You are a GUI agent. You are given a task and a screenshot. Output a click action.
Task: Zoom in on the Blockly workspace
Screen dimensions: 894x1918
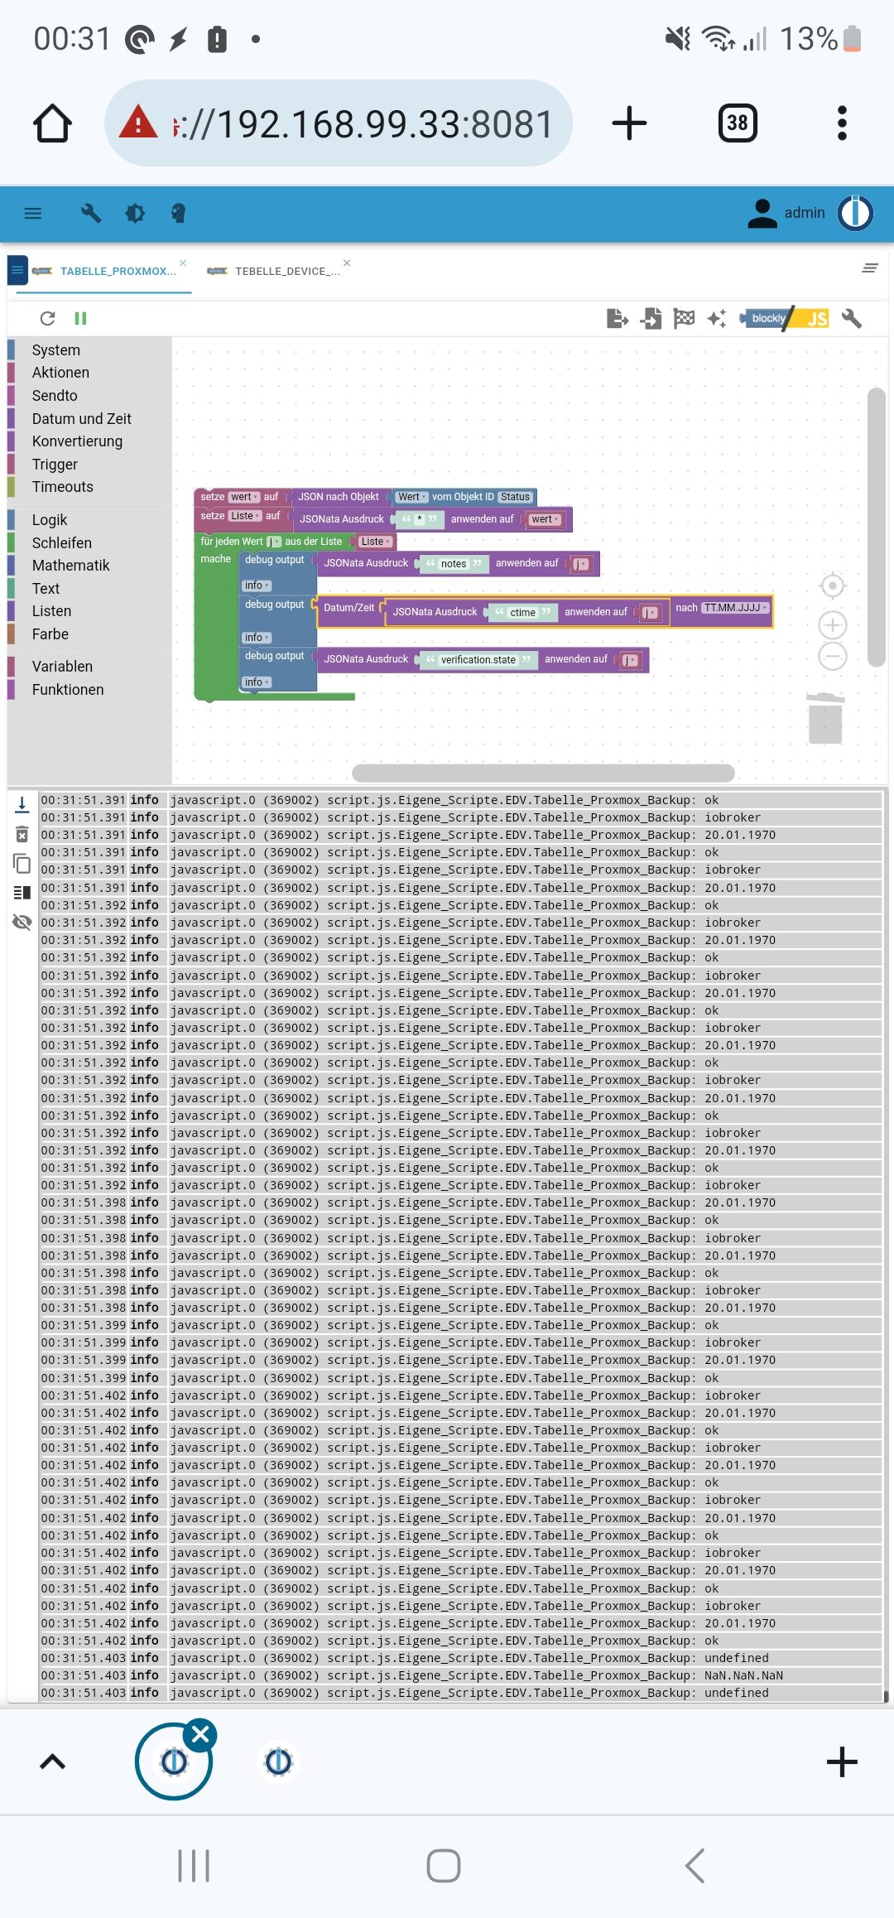[x=832, y=624]
